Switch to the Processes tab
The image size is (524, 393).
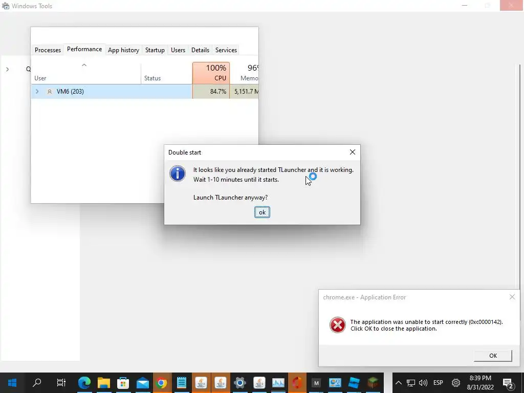(48, 50)
